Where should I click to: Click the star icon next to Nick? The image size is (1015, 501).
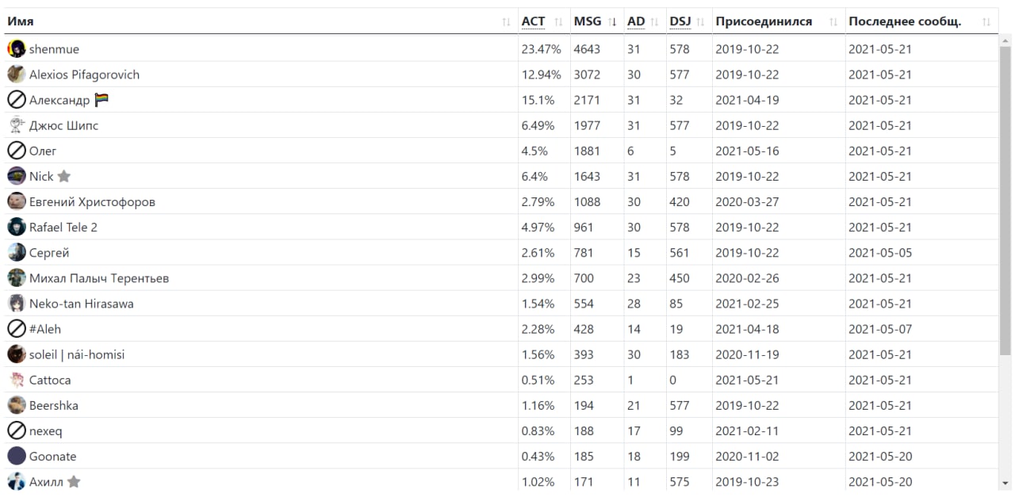[x=64, y=177]
